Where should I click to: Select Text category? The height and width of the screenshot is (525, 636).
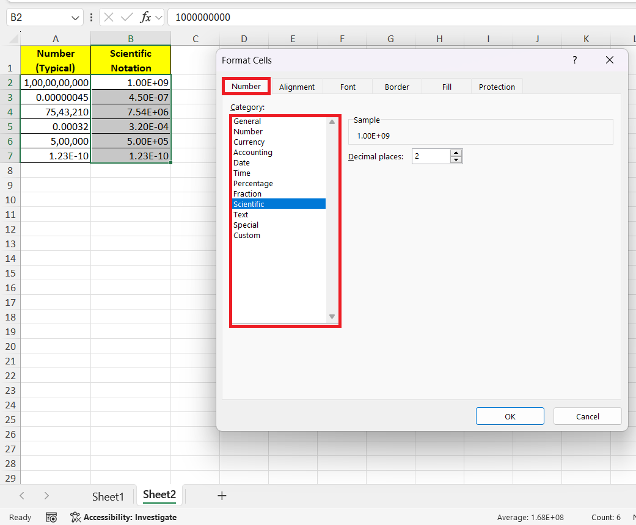(x=279, y=214)
